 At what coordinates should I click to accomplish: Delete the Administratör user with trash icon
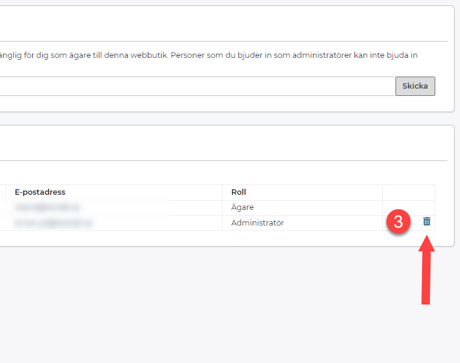coord(427,222)
